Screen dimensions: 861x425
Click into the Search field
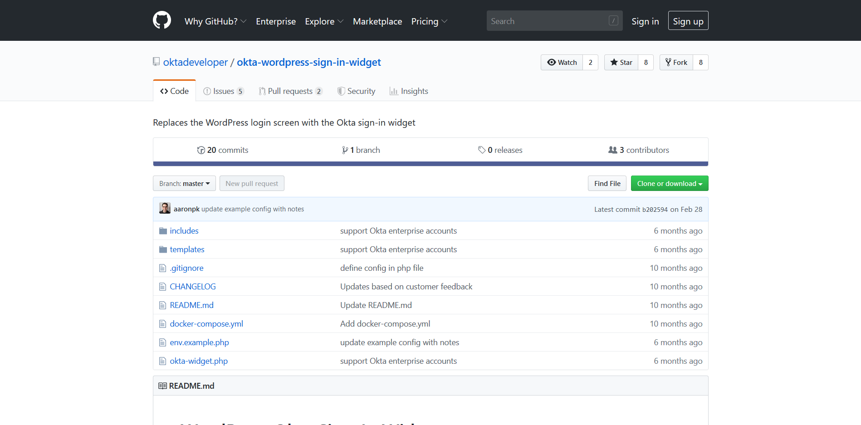point(554,20)
